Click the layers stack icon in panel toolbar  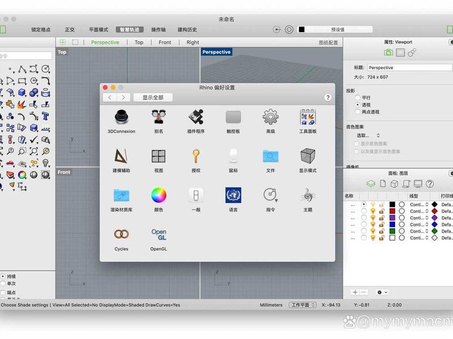pos(371,184)
